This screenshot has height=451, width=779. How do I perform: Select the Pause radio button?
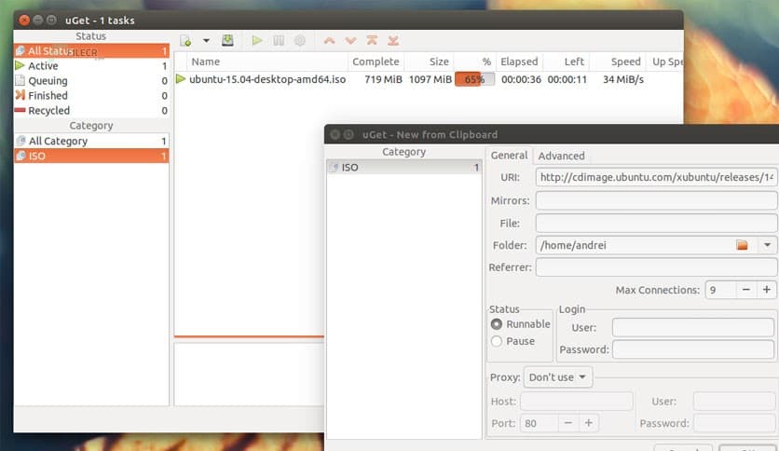click(497, 341)
